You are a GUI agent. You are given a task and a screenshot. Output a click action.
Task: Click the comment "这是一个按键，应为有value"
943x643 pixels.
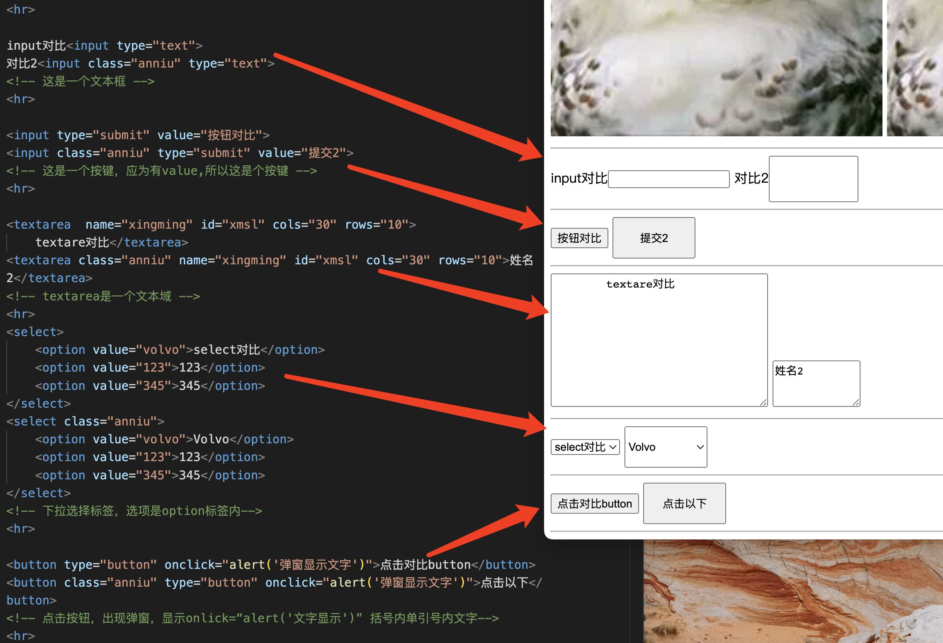(162, 171)
